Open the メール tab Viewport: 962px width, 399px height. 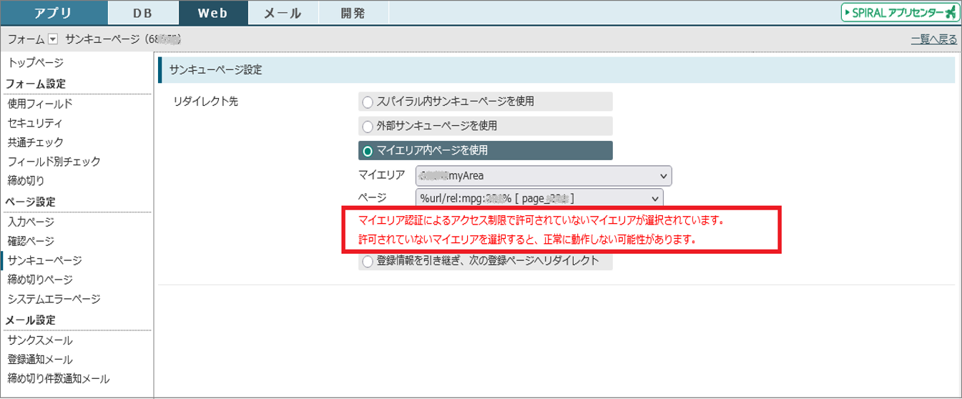283,13
